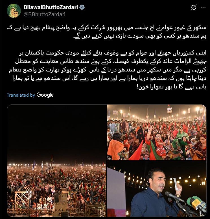Open the three-dot more options menu
210x219 pixels.
click(203, 7)
